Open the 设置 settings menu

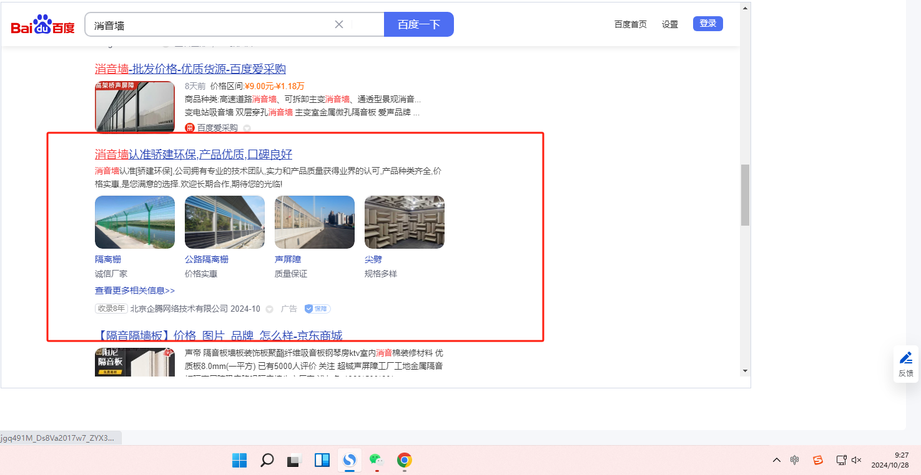(670, 24)
